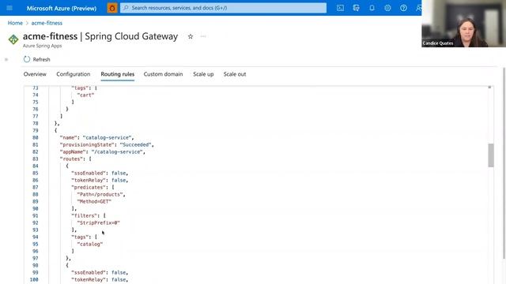Select the Routing rules tab
The width and height of the screenshot is (506, 284).
click(118, 74)
